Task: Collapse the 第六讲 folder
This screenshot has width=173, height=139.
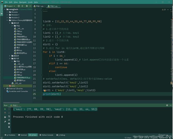Action: [x=10, y=58]
